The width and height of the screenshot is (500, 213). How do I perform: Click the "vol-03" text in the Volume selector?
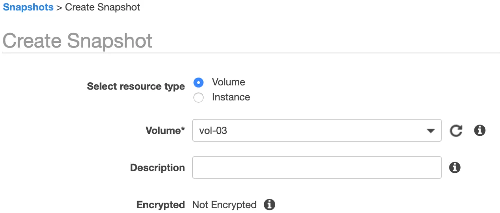click(x=213, y=131)
